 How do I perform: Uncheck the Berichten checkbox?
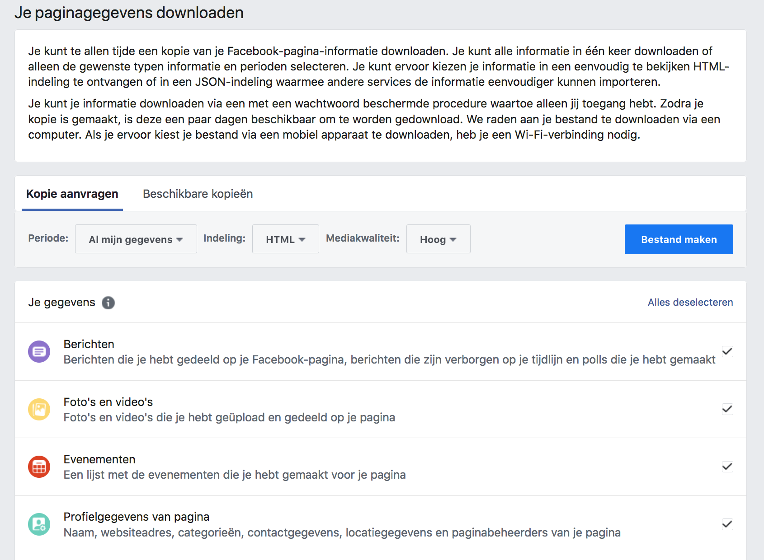click(727, 351)
